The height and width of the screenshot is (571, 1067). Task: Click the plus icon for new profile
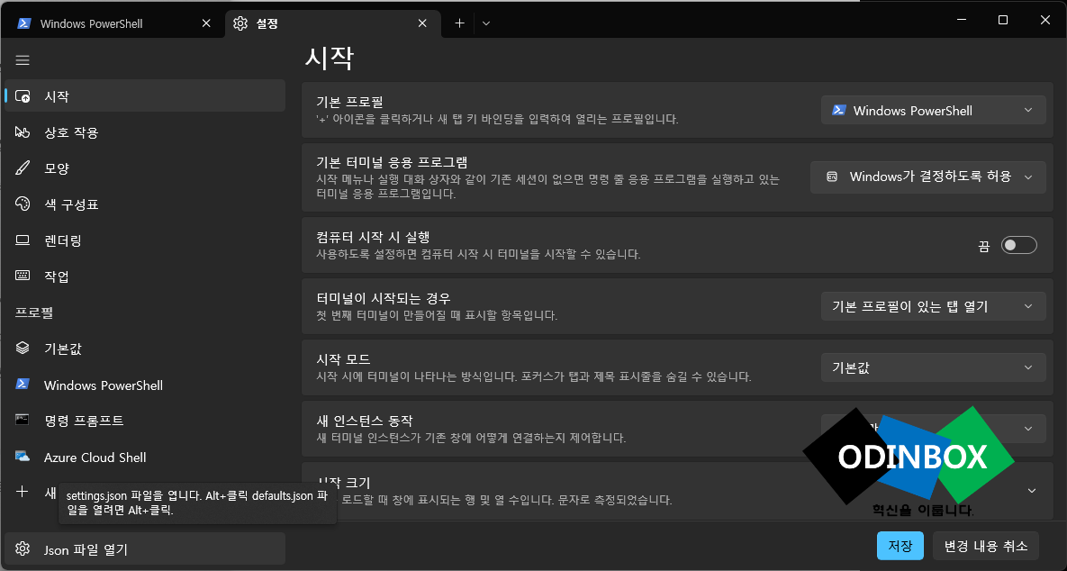point(23,492)
